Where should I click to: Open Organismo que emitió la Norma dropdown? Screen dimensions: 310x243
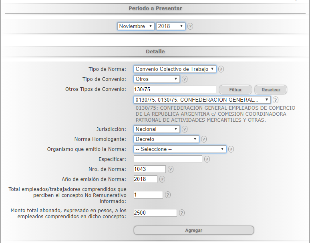click(x=180, y=149)
